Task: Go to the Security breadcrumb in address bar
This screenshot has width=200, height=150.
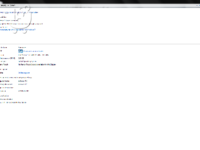Action: coord(3,5)
